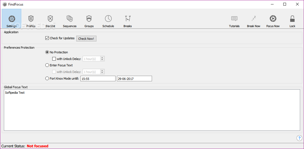Viewport: 304px width, 149px height.
Task: Open the Schedule section
Action: (108, 21)
